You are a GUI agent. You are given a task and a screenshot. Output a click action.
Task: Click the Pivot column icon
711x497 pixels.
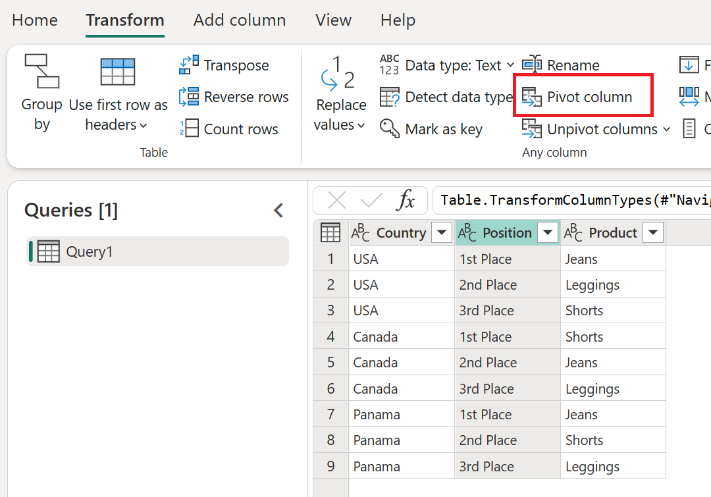pyautogui.click(x=532, y=97)
